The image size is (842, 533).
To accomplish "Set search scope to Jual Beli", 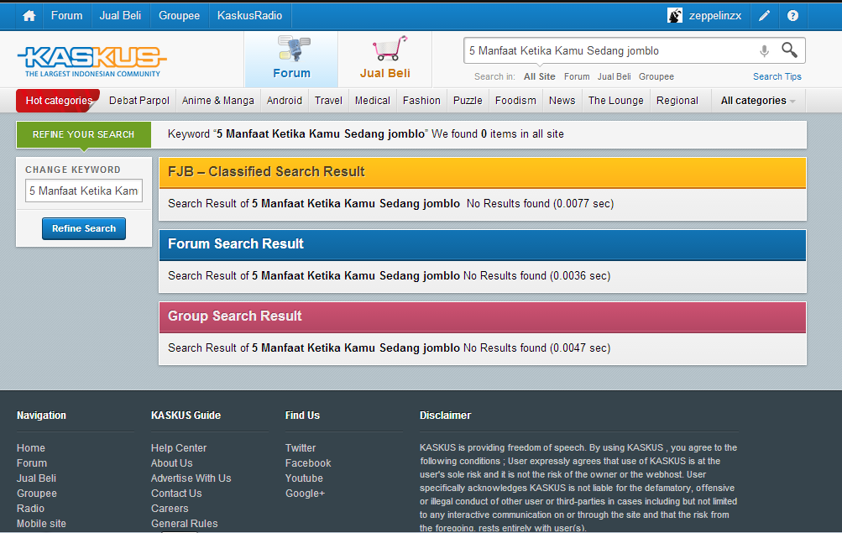I will (615, 76).
